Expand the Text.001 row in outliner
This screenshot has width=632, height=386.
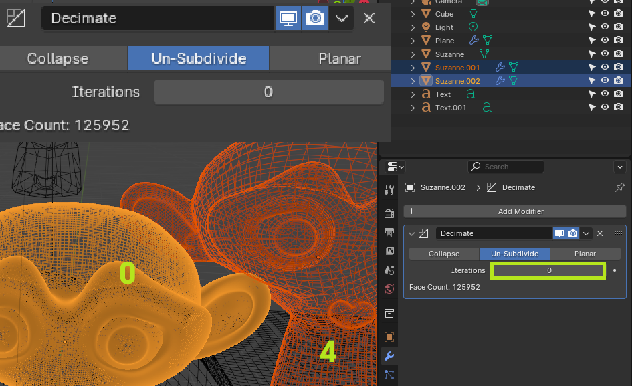413,107
